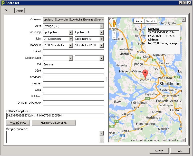Switch map to Karta view
This screenshot has width=193, height=156.
point(139,21)
